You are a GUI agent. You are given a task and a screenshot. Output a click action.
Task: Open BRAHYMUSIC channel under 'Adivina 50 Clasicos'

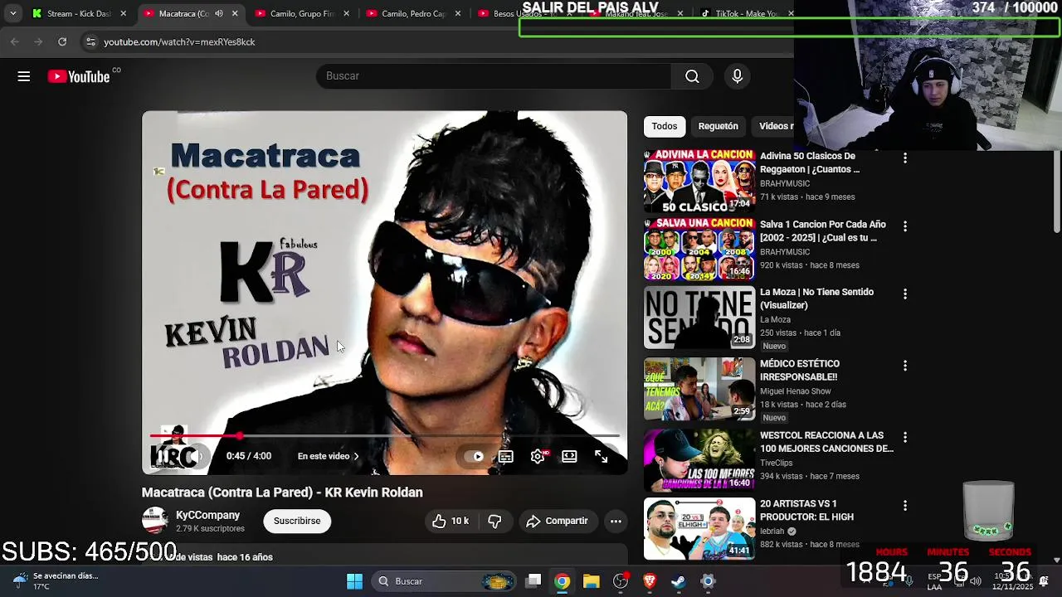click(785, 183)
